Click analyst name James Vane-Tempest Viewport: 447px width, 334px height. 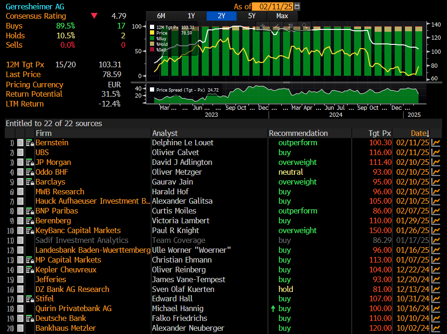(x=188, y=279)
